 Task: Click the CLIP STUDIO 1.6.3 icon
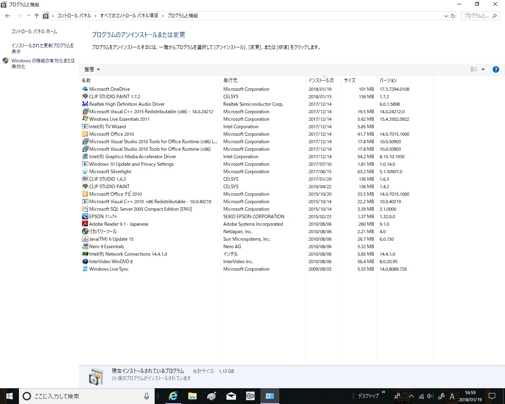pyautogui.click(x=85, y=179)
